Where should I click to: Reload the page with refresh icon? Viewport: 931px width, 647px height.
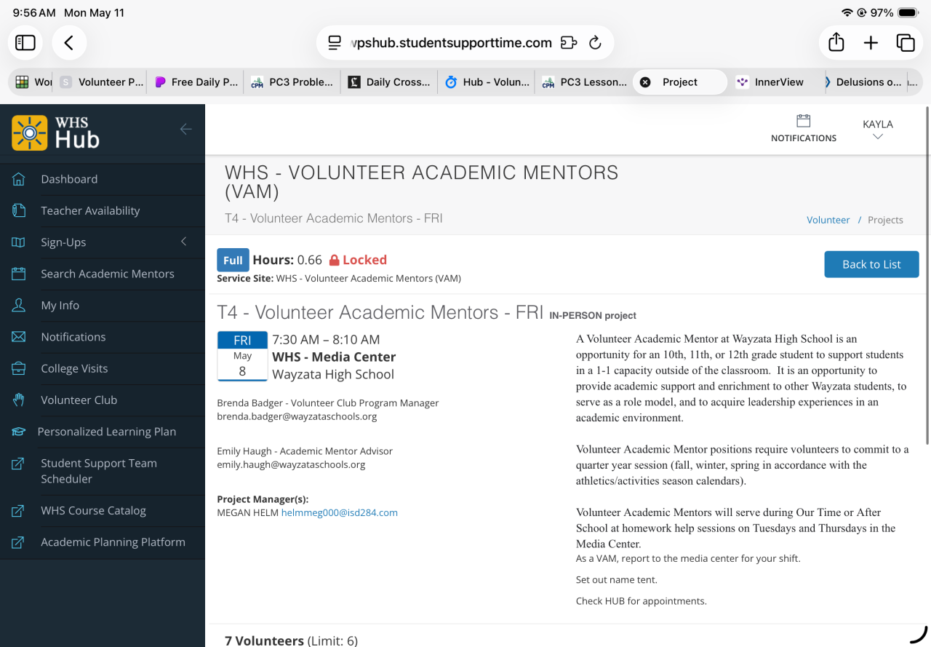tap(595, 43)
